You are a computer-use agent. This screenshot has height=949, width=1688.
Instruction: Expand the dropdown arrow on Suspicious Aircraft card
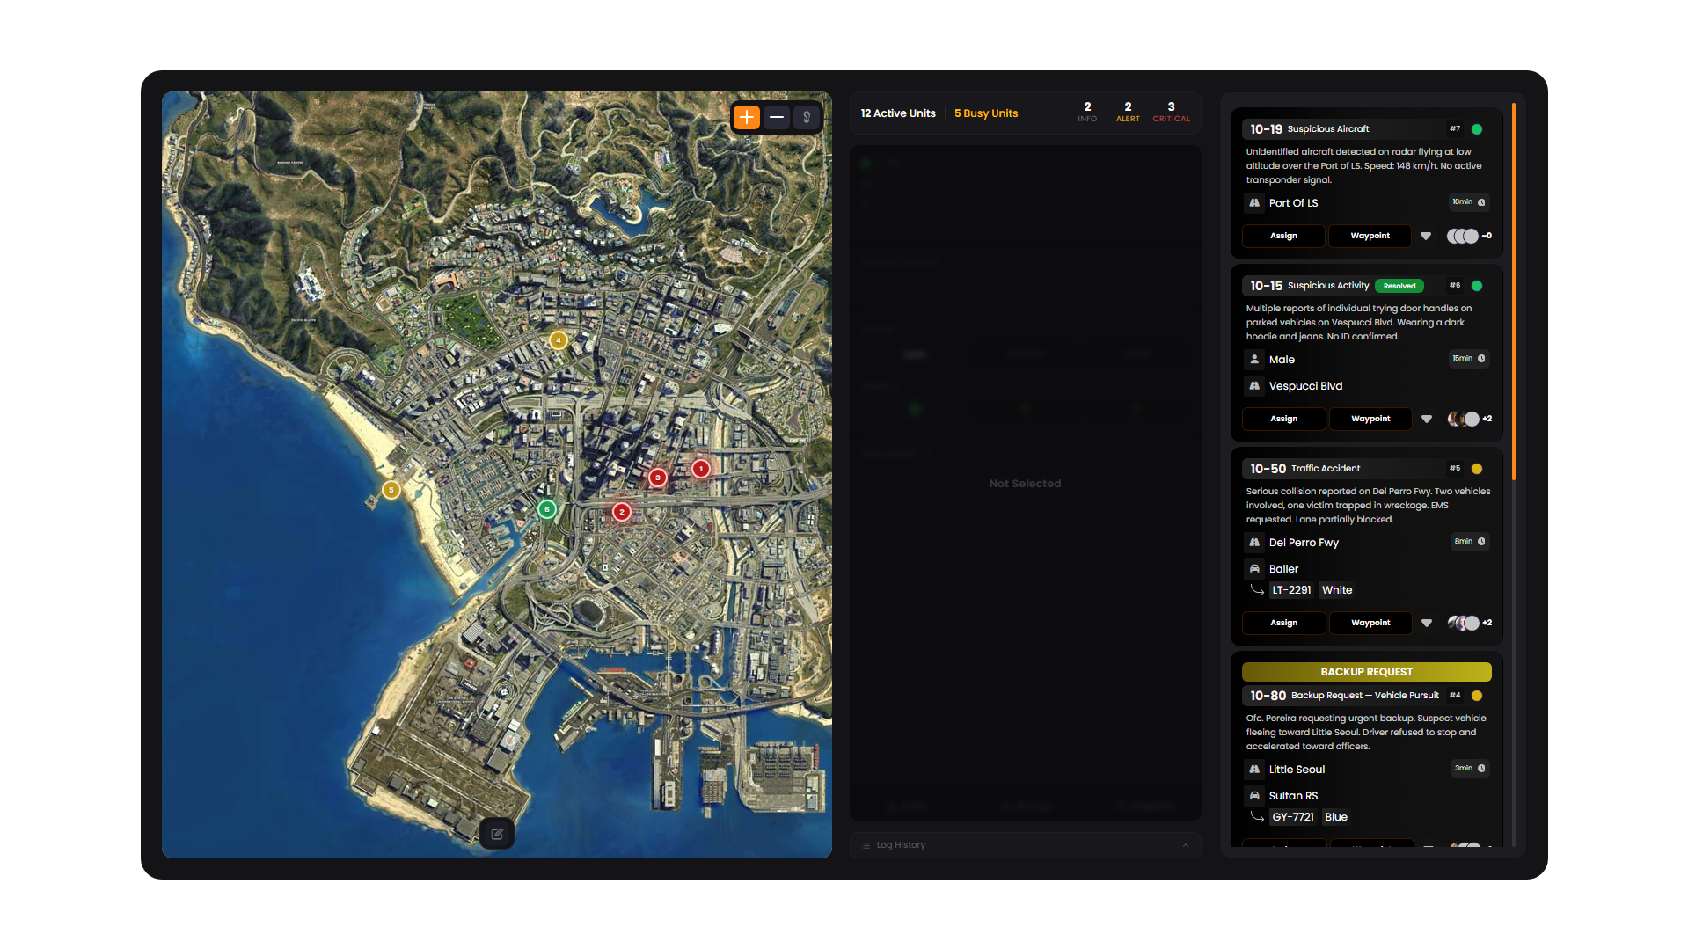pyautogui.click(x=1426, y=237)
